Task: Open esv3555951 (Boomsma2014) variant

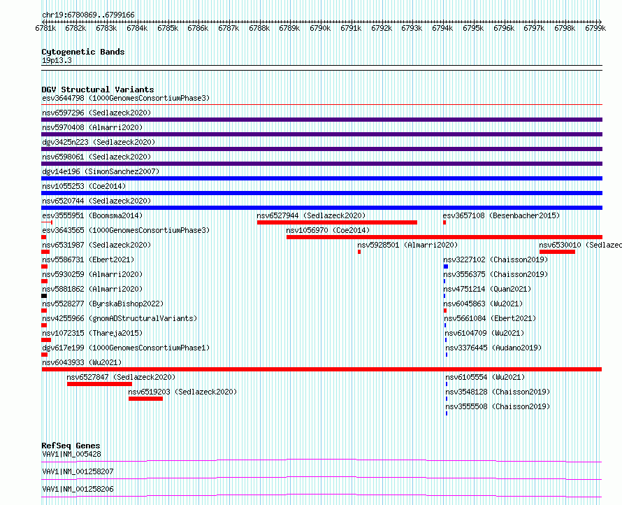Action: 92,215
